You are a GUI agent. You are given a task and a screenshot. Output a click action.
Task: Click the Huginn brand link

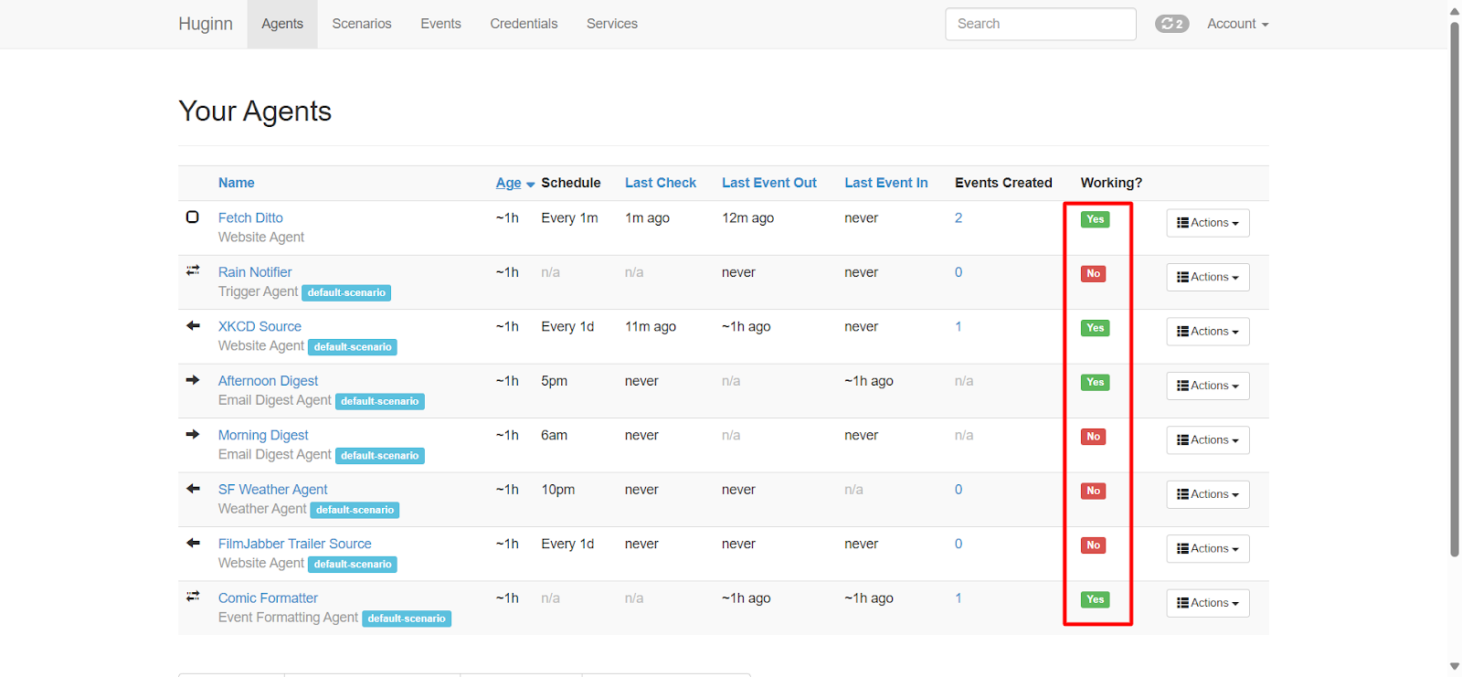[206, 24]
